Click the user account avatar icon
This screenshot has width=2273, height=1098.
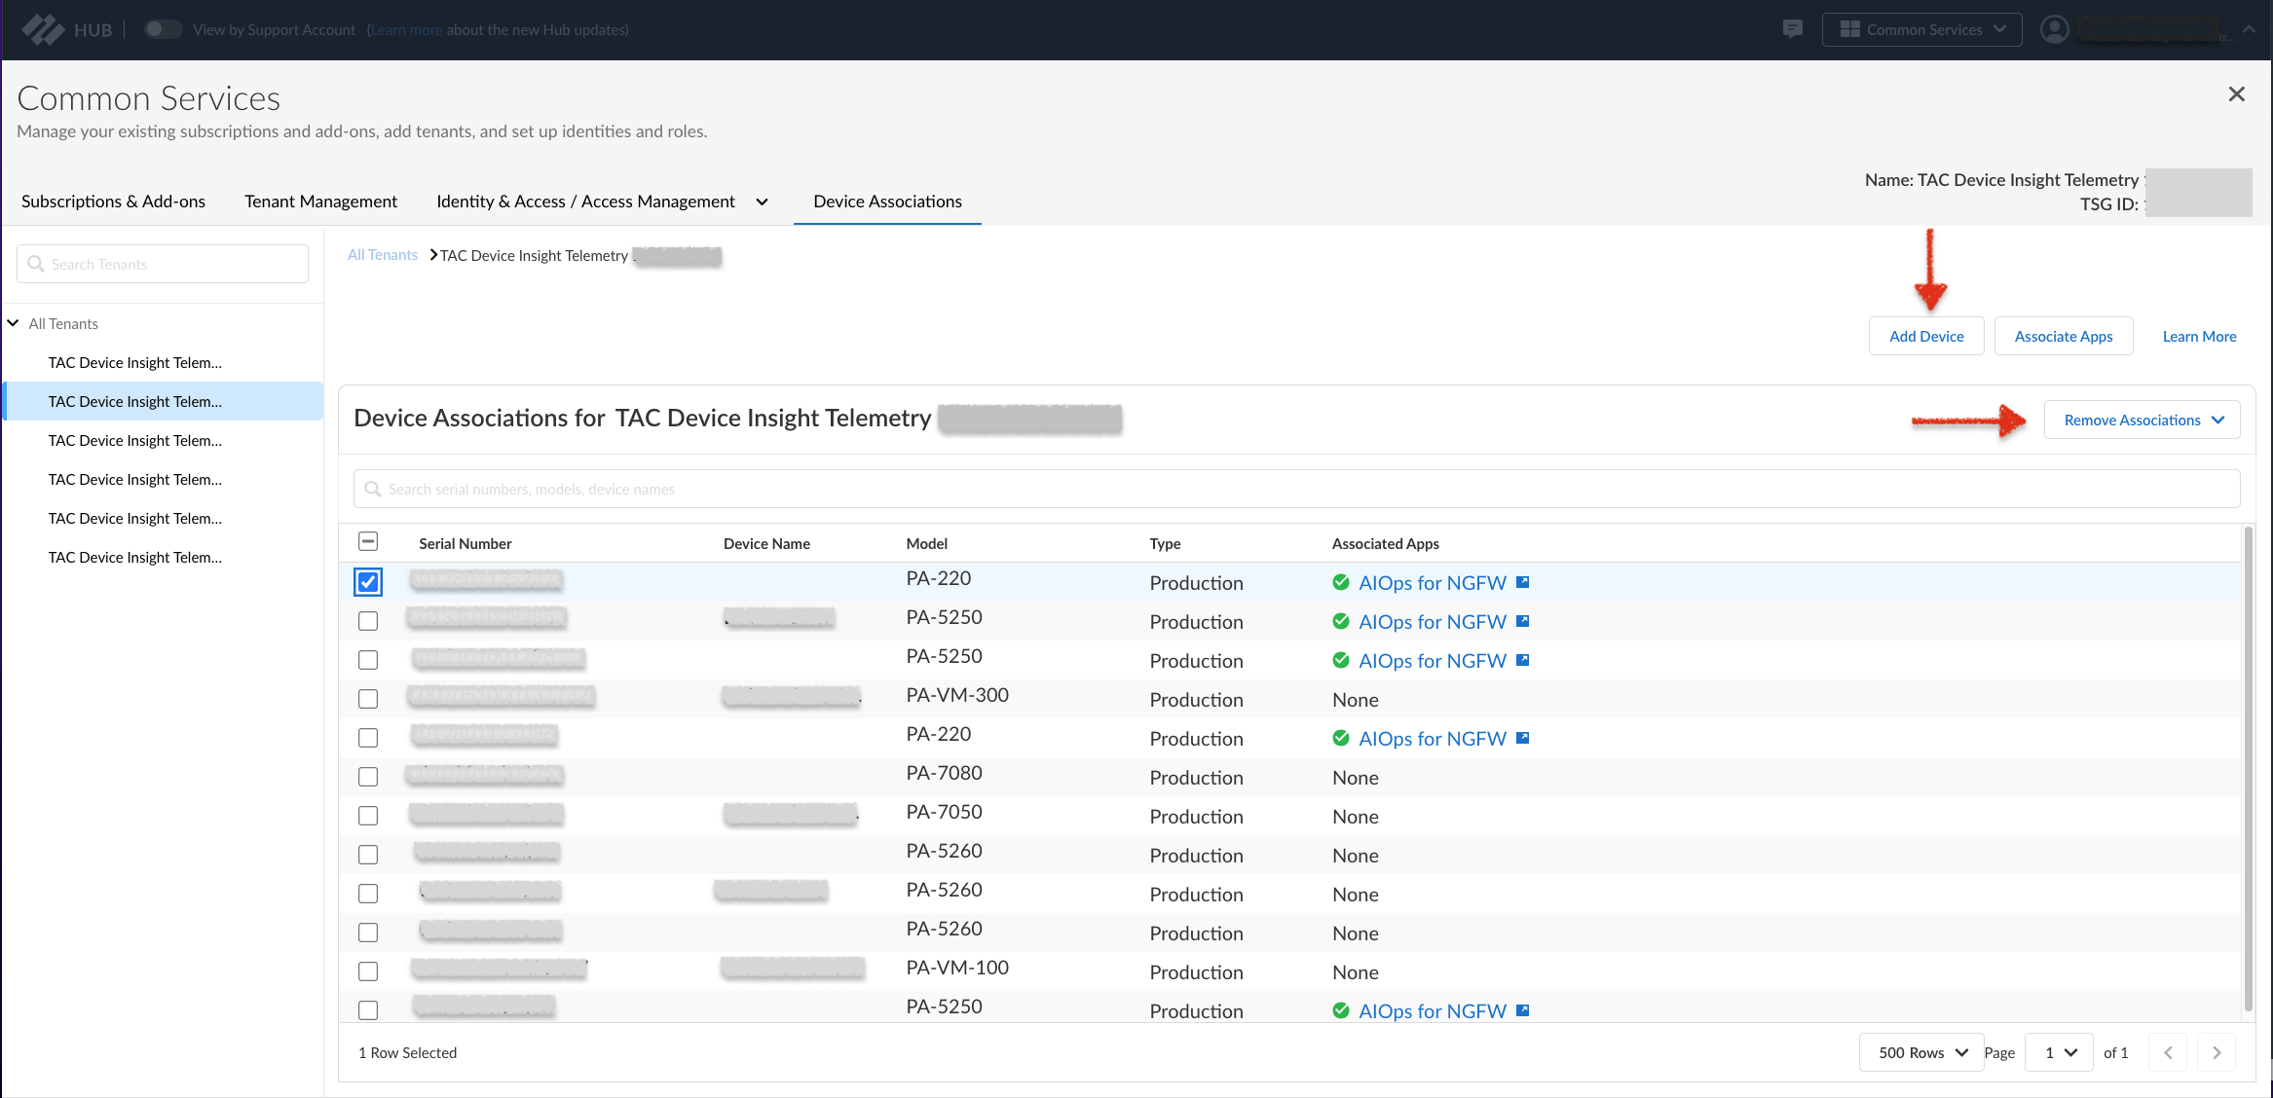tap(2054, 29)
